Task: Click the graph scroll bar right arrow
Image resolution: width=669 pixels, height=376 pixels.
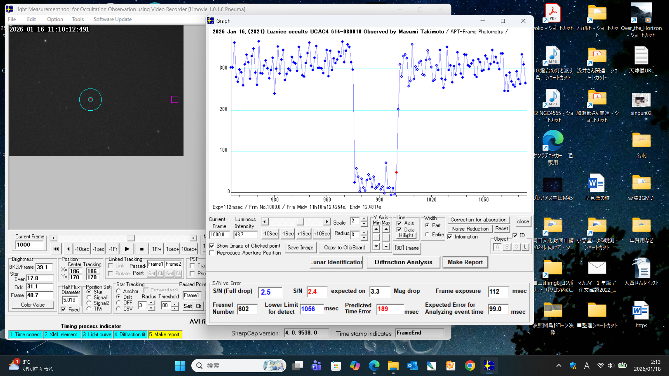Action: click(326, 222)
